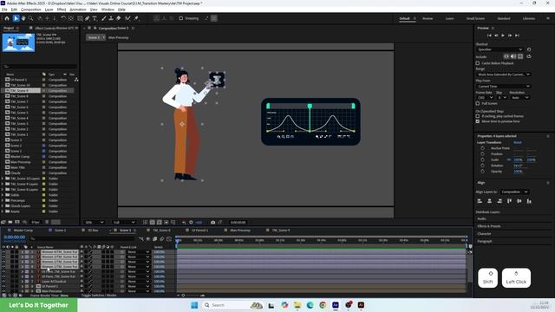The width and height of the screenshot is (555, 312).
Task: Expand the Character panel
Action: click(x=484, y=234)
